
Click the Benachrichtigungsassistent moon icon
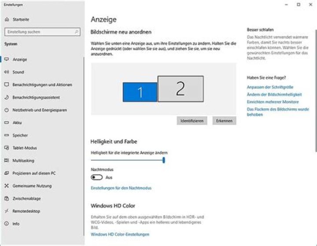click(7, 97)
